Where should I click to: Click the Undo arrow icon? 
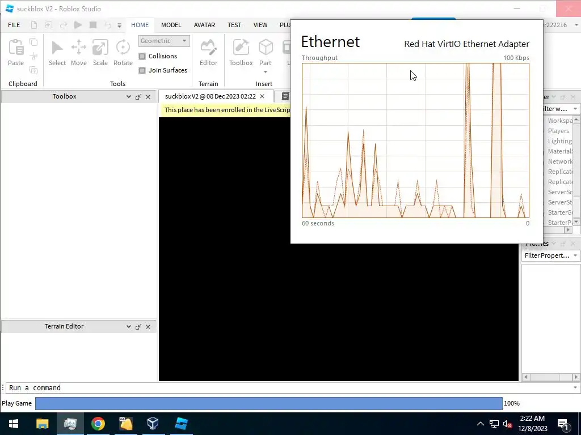107,25
